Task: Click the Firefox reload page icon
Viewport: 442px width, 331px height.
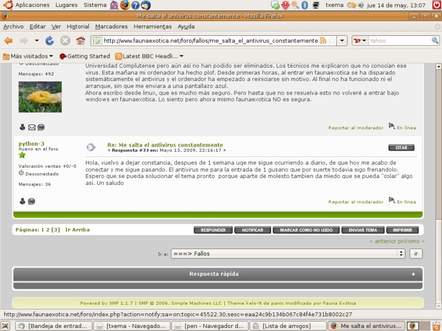Action: pos(50,41)
